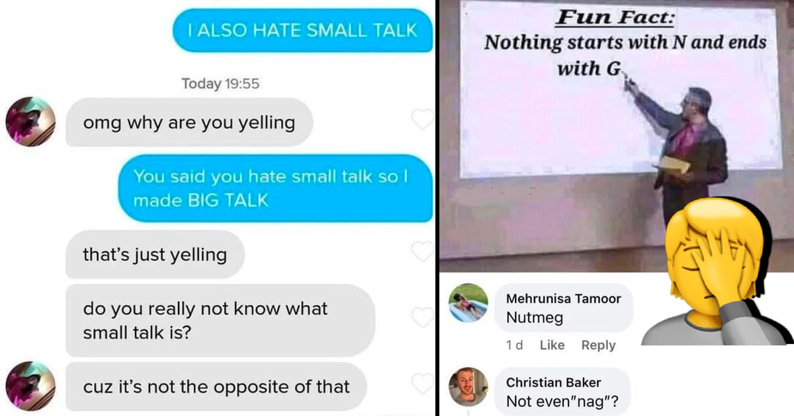794x416 pixels.
Task: Click Christian Baker's profile picture
Action: [x=468, y=387]
